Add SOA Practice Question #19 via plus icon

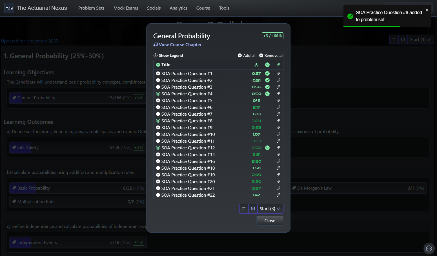(158, 175)
